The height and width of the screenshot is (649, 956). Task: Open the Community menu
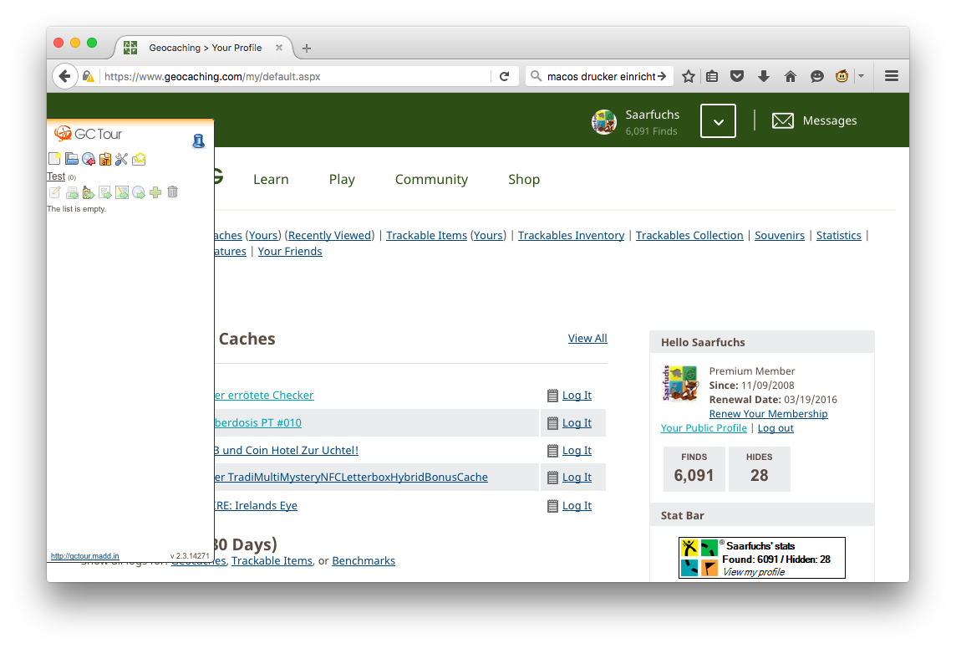(x=432, y=179)
